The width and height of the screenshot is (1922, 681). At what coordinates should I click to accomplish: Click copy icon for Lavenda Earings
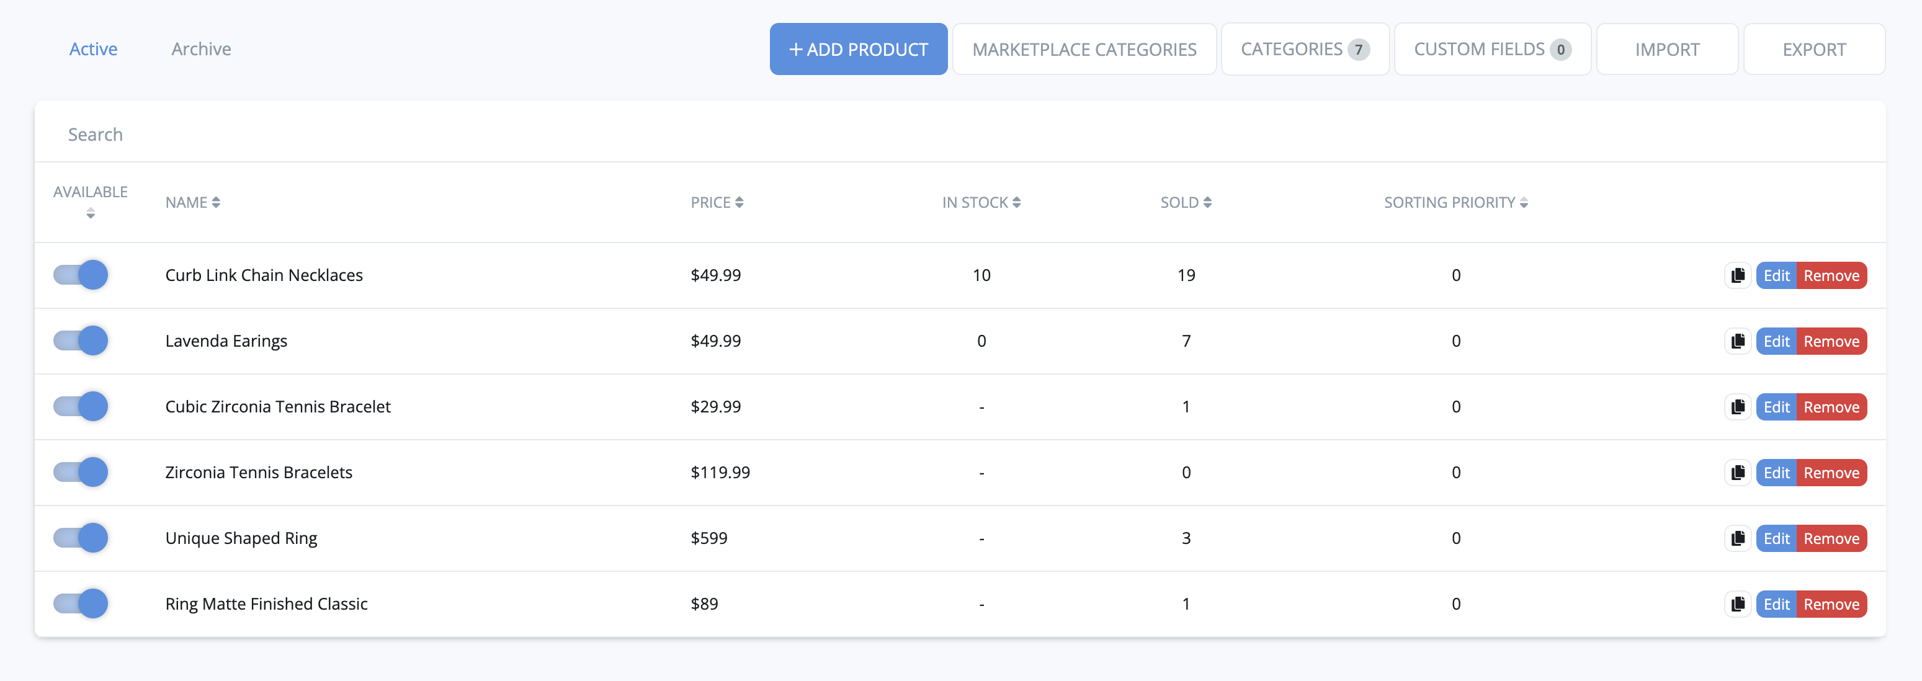pyautogui.click(x=1738, y=341)
